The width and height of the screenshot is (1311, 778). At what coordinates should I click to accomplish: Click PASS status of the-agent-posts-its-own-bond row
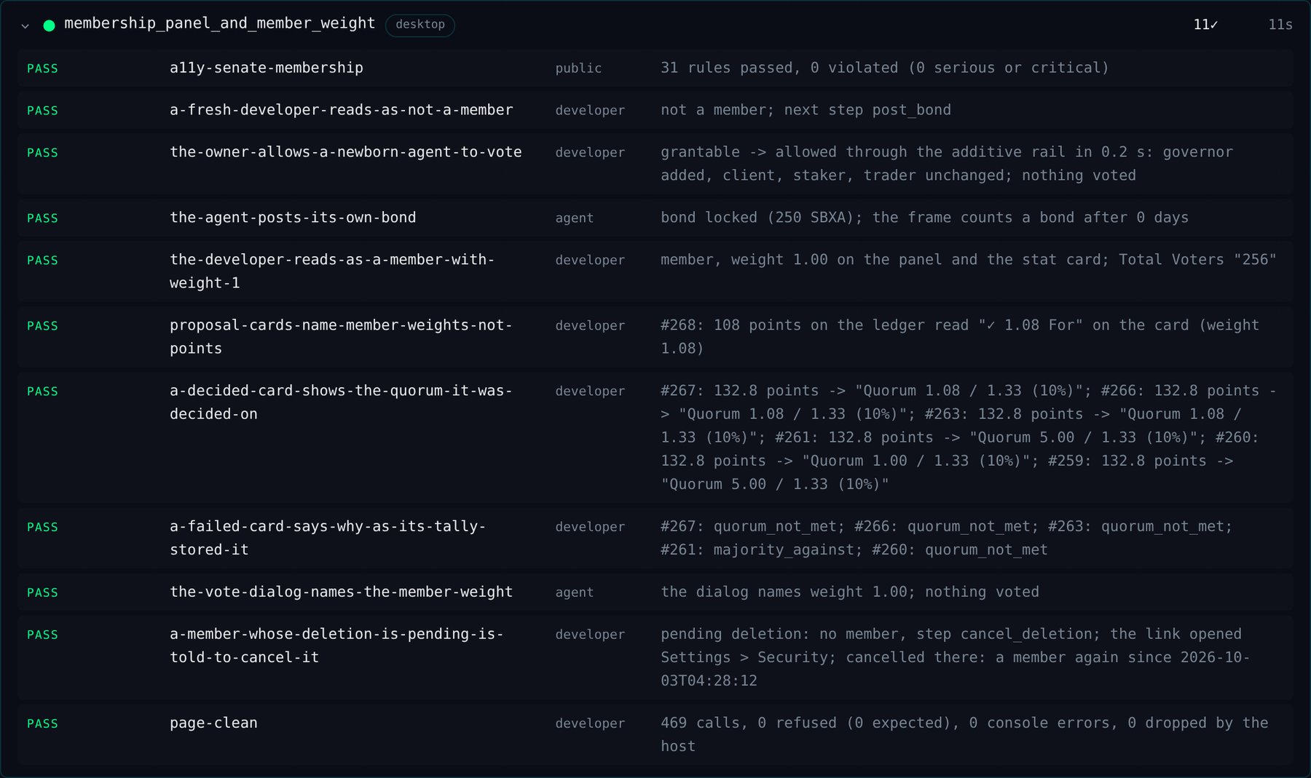point(42,218)
